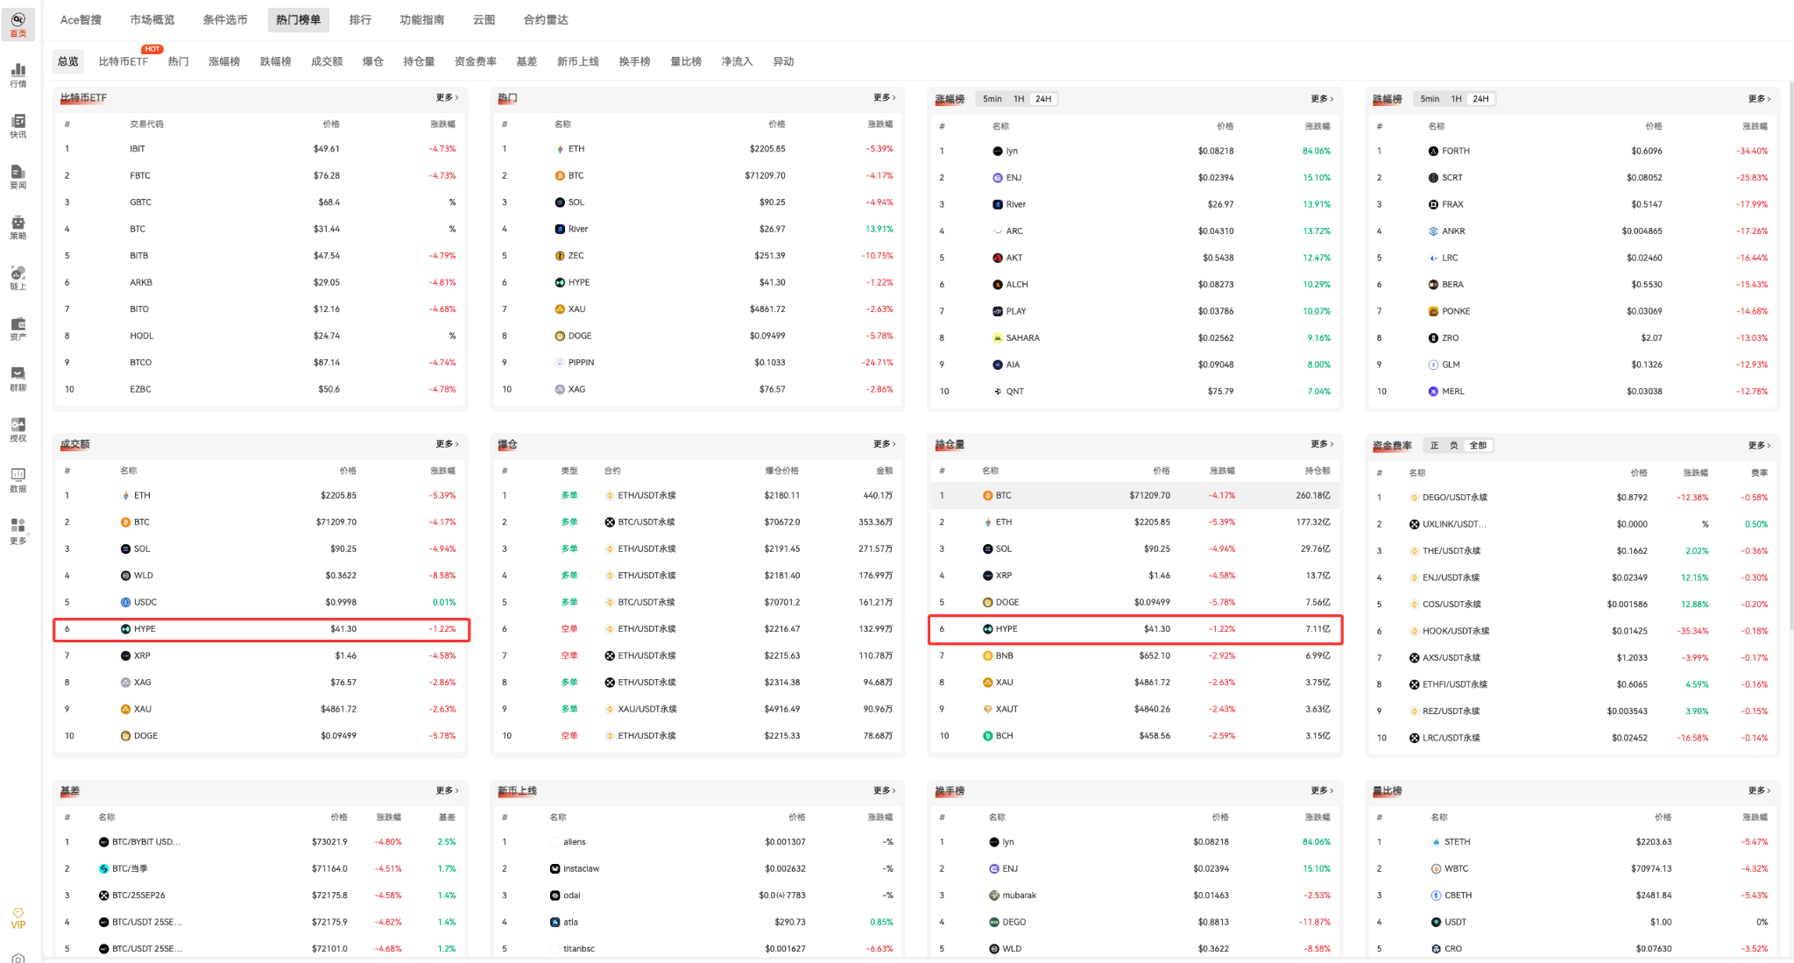
Task: Switch 跌幅榜 to 1H interval
Action: (x=1455, y=98)
